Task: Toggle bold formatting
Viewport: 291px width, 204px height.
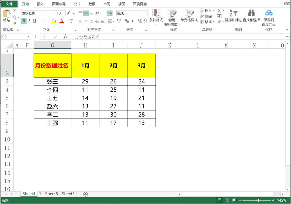Action: coord(24,20)
